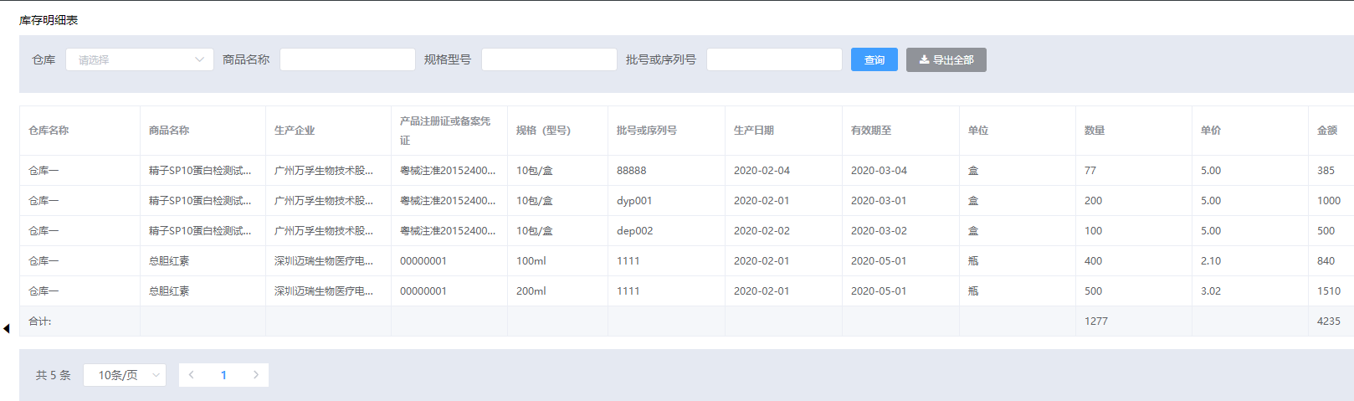Click the 生产日期 column header
The image size is (1354, 401).
point(753,131)
